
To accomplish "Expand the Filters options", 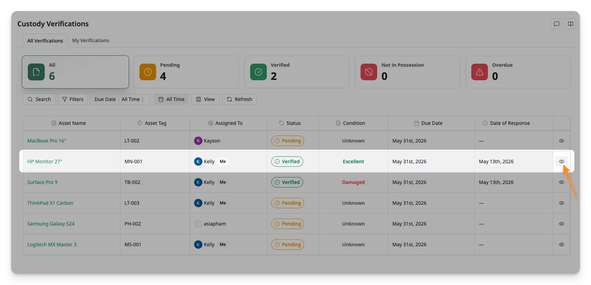I will tap(73, 99).
